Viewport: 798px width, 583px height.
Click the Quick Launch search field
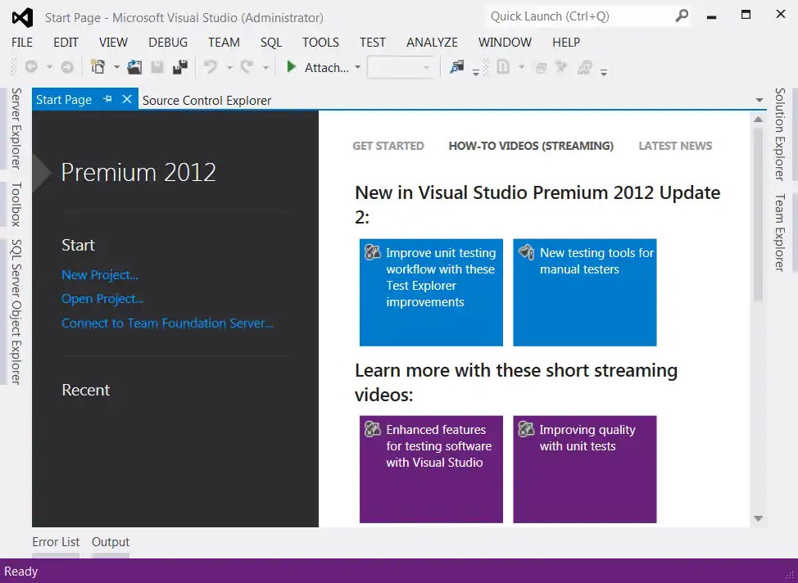click(x=580, y=16)
